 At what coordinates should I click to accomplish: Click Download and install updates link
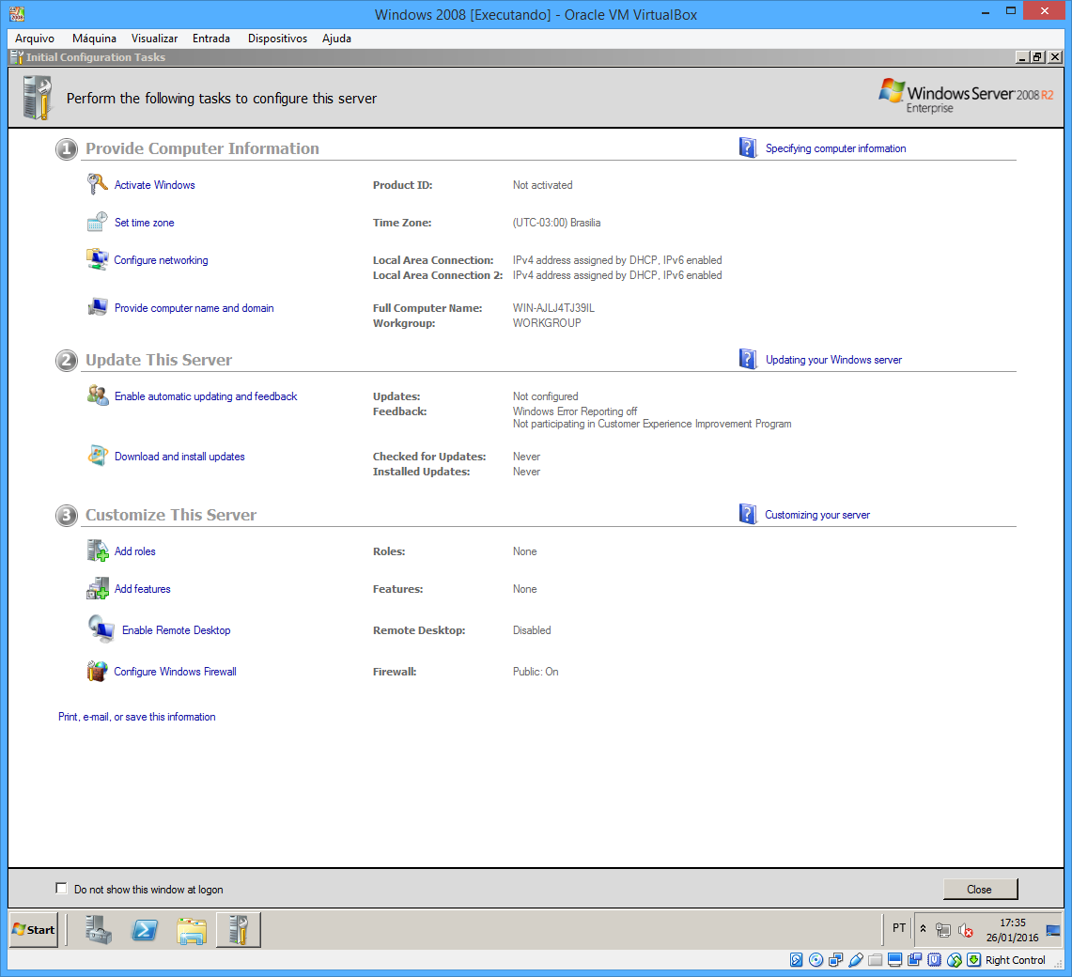point(179,456)
